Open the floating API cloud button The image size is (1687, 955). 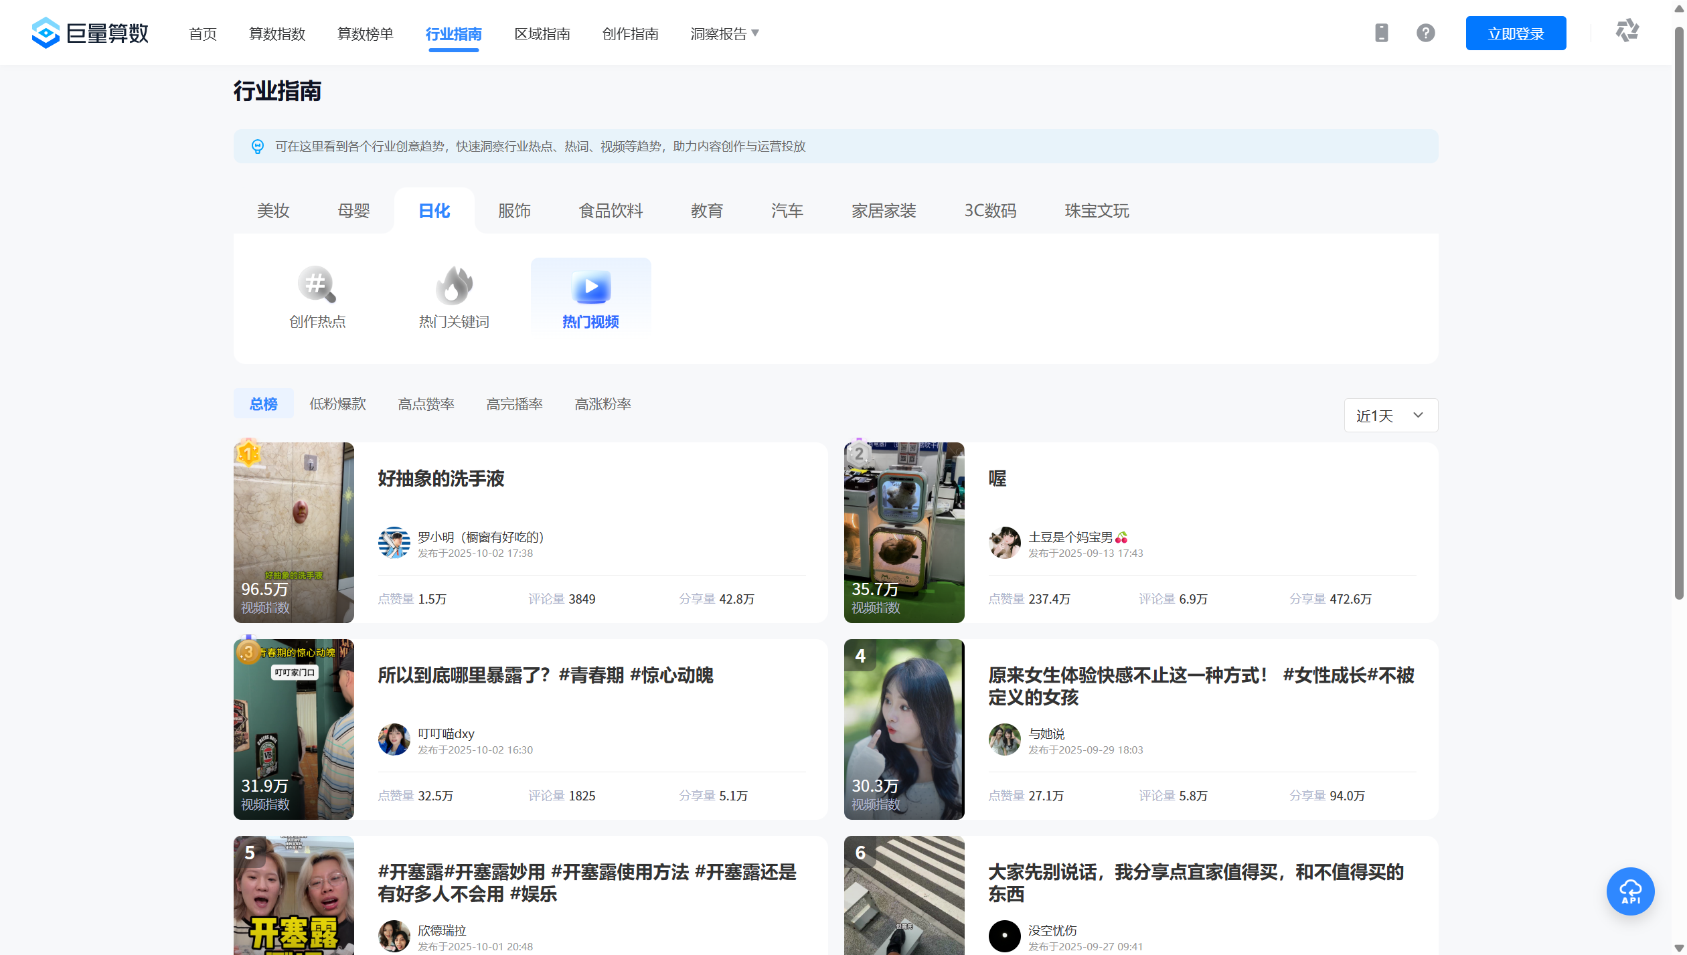point(1629,891)
